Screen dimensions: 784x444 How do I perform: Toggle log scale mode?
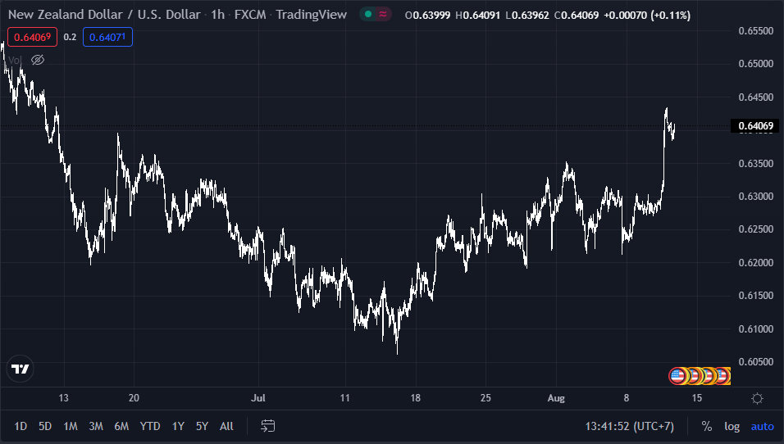[x=732, y=426]
